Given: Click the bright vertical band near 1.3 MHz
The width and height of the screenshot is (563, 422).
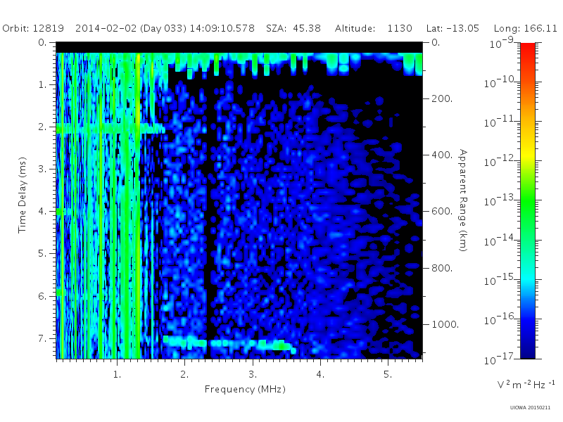Looking at the screenshot, I should tap(137, 205).
